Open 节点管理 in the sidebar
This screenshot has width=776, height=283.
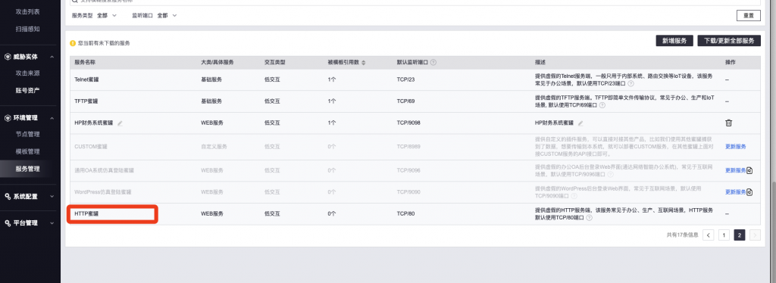click(28, 135)
